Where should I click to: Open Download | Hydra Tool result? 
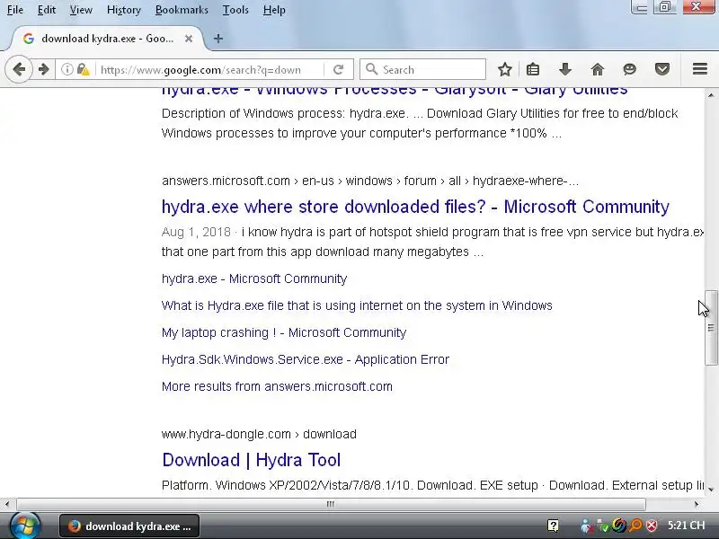(x=252, y=460)
